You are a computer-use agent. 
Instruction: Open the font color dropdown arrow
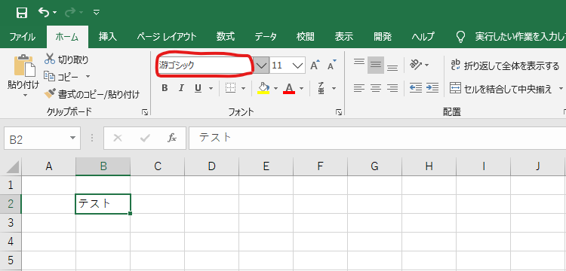pyautogui.click(x=301, y=88)
